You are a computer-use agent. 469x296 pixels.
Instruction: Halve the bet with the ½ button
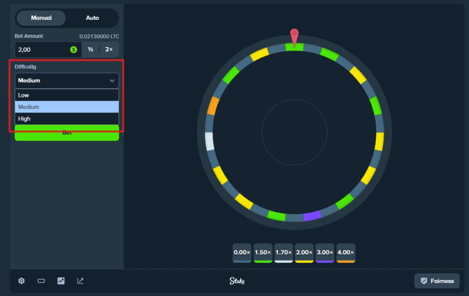90,49
